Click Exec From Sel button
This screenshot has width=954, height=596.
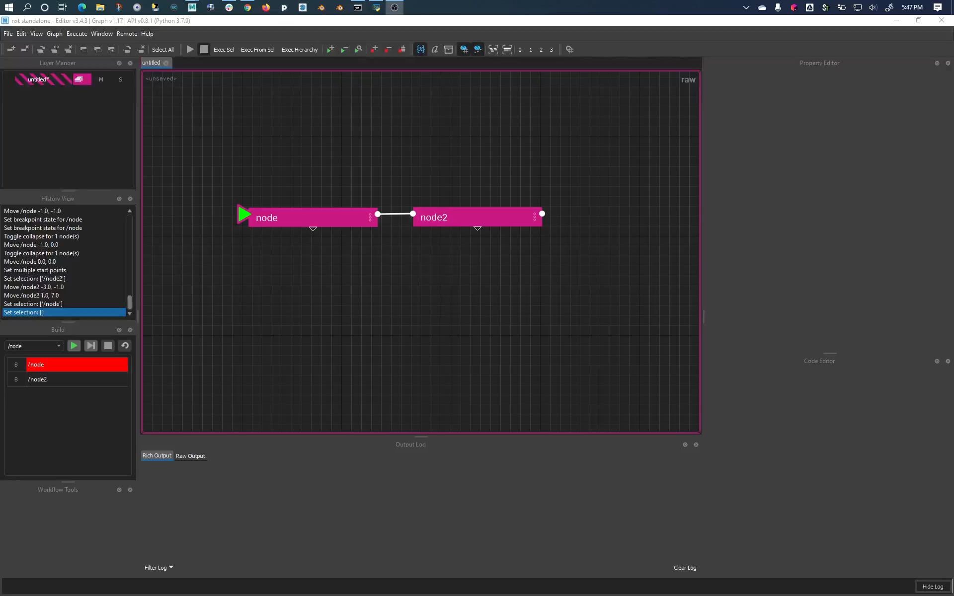tap(257, 50)
